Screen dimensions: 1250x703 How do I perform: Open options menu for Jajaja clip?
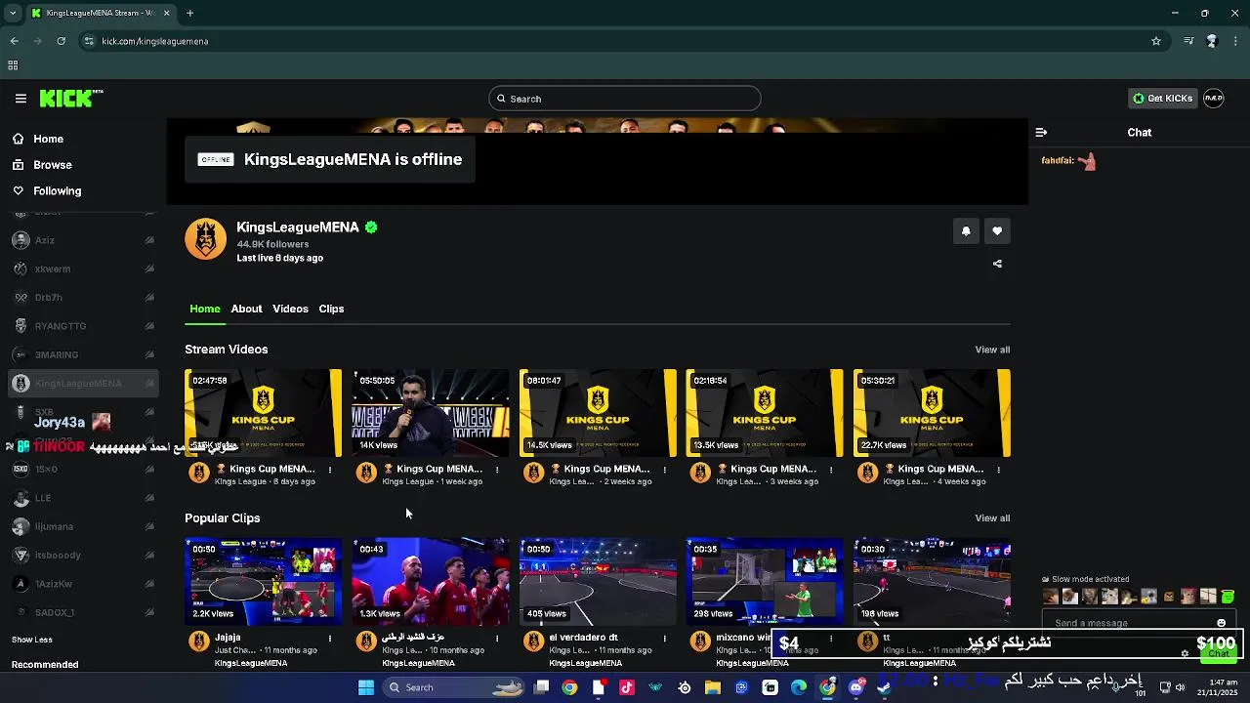click(330, 639)
